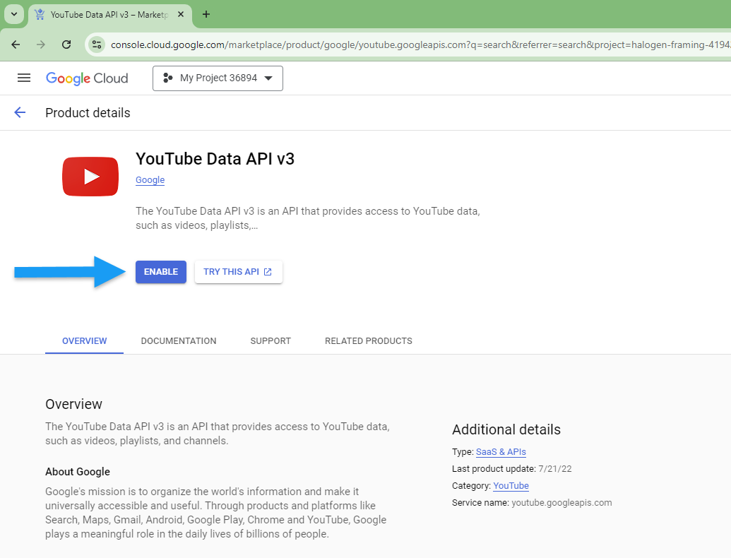Click the address bar URL
Image resolution: width=731 pixels, height=558 pixels.
420,44
